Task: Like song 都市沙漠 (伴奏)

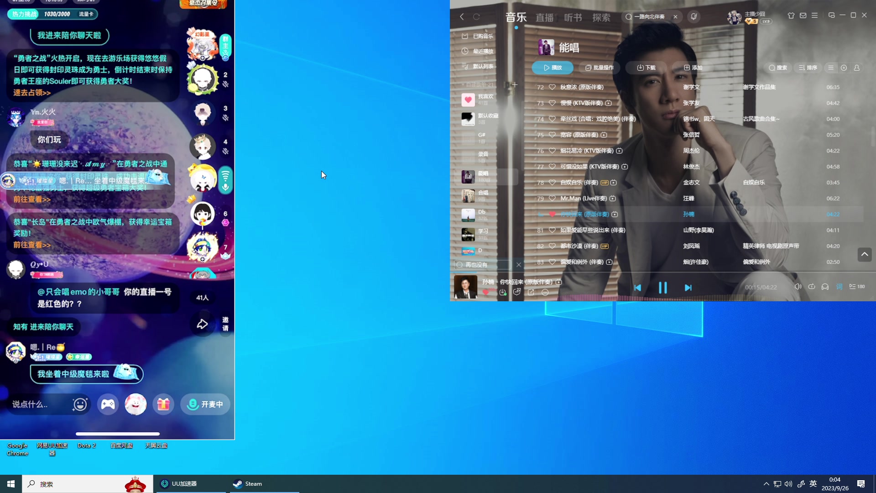Action: tap(552, 246)
